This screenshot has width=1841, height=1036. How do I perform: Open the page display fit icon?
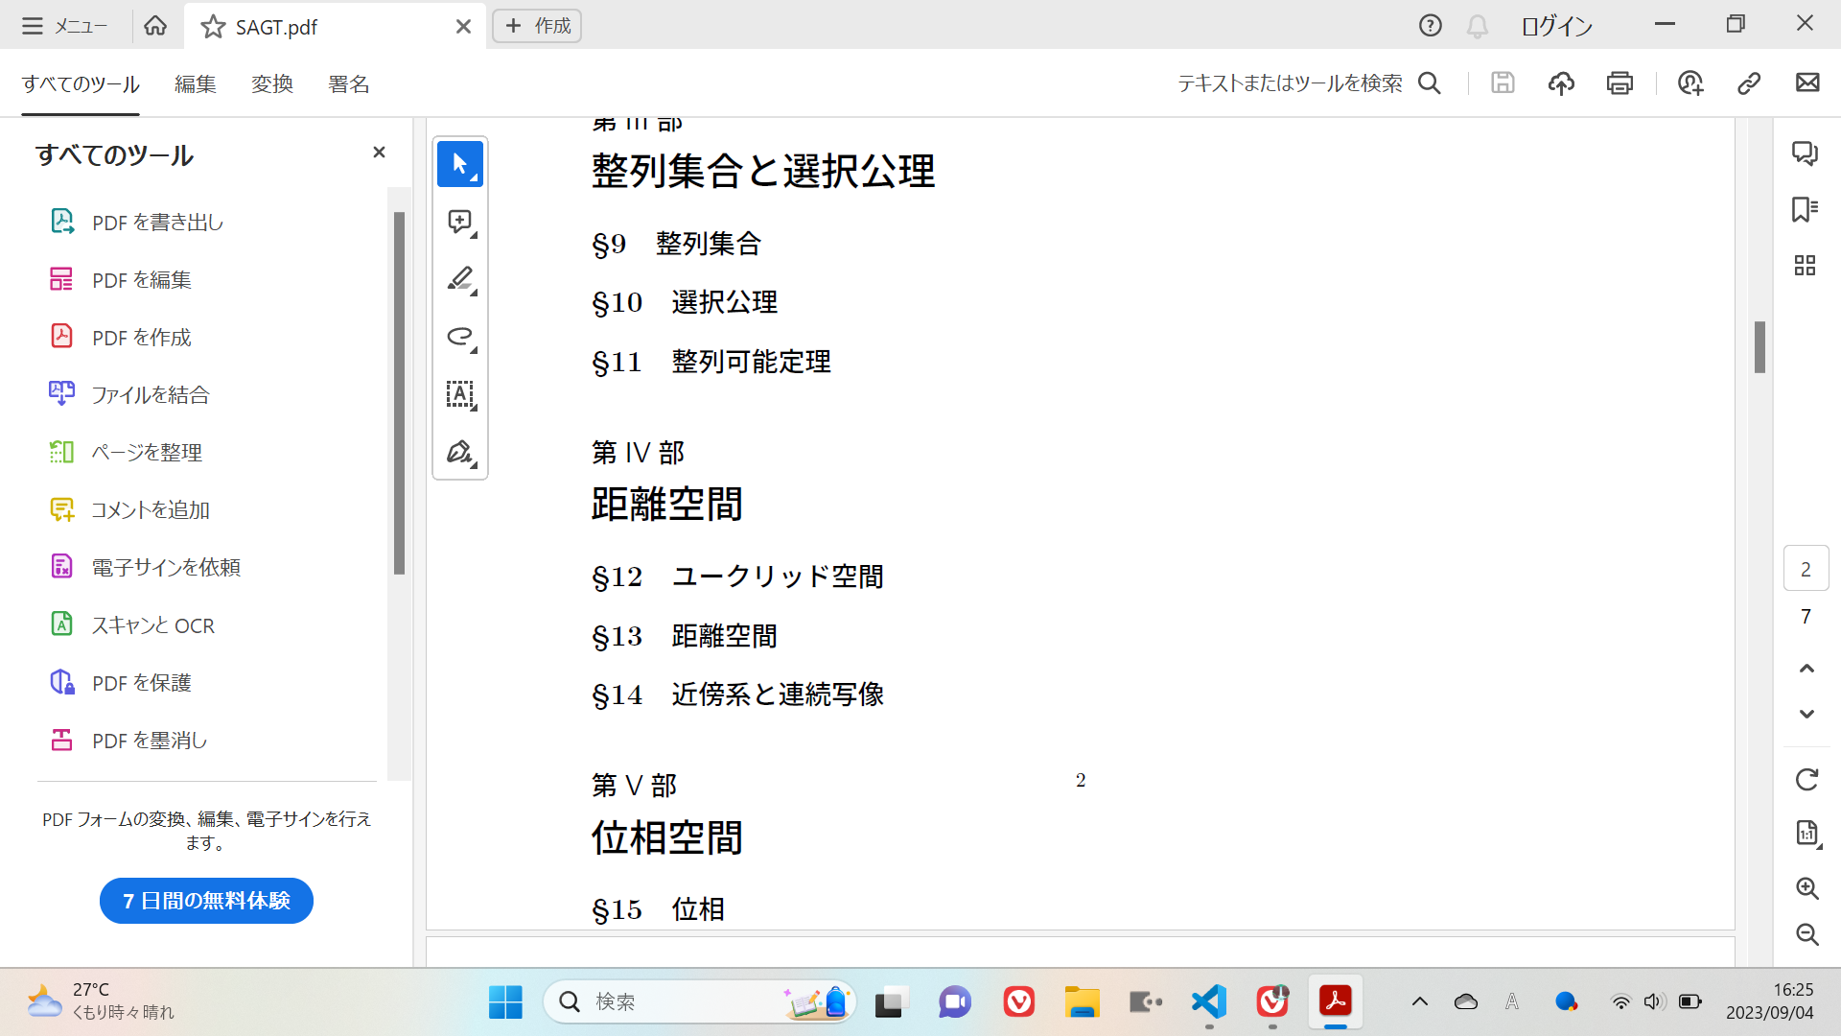point(1806,833)
